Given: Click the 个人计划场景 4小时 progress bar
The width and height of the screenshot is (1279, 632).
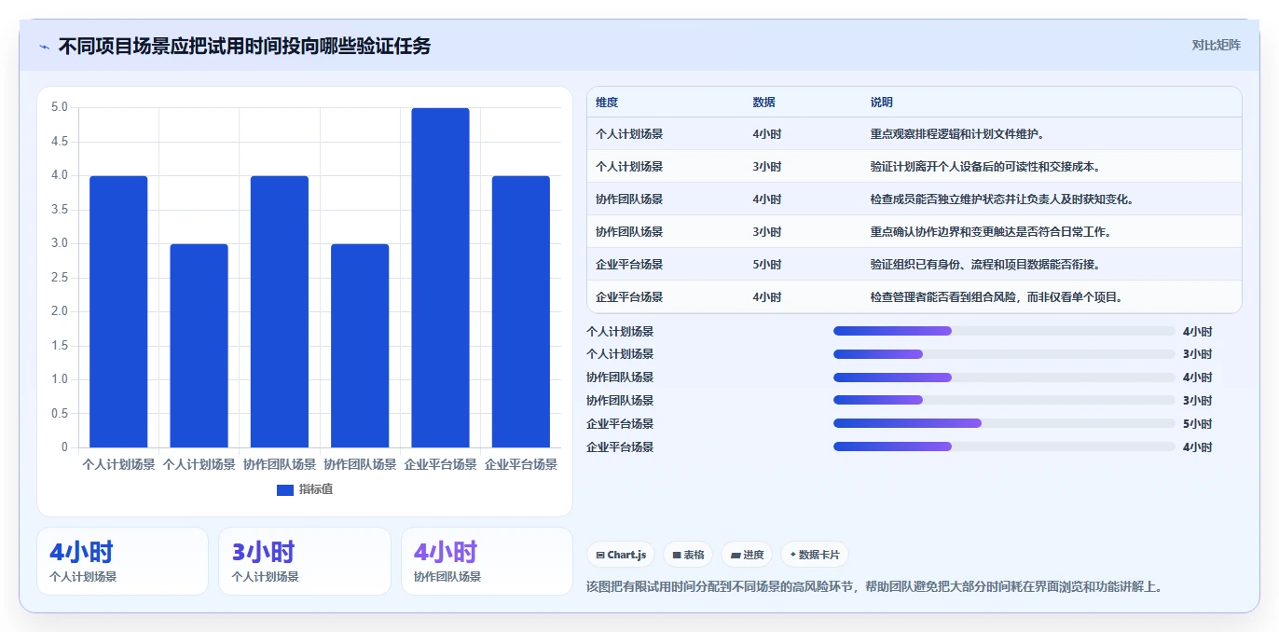Looking at the screenshot, I should pyautogui.click(x=1004, y=331).
